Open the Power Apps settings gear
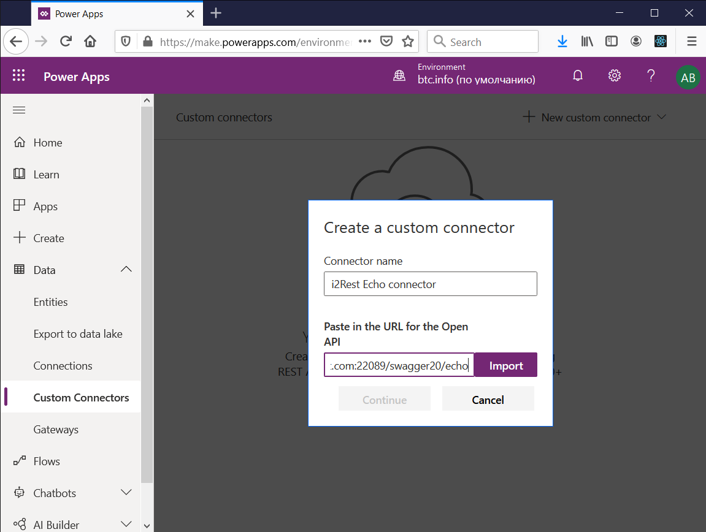Image resolution: width=706 pixels, height=532 pixels. click(615, 75)
